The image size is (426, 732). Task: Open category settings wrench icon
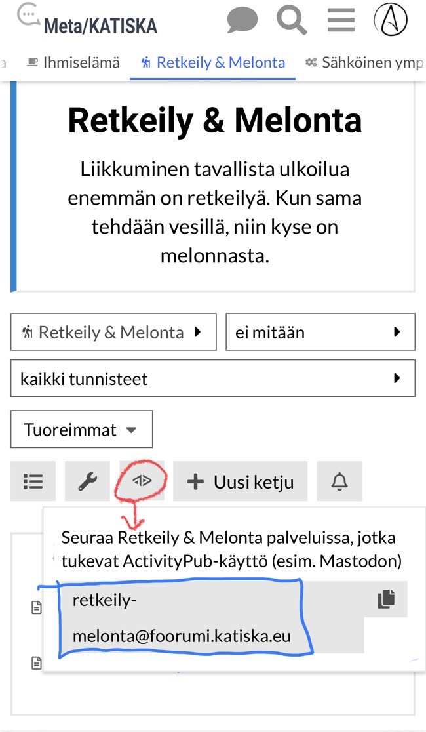point(87,482)
